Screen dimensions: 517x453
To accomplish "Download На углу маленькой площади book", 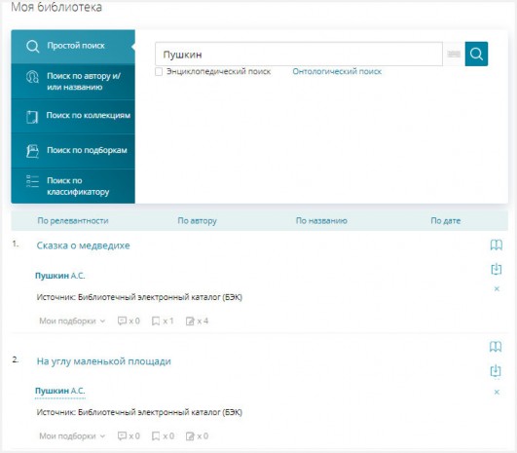I will click(x=496, y=371).
